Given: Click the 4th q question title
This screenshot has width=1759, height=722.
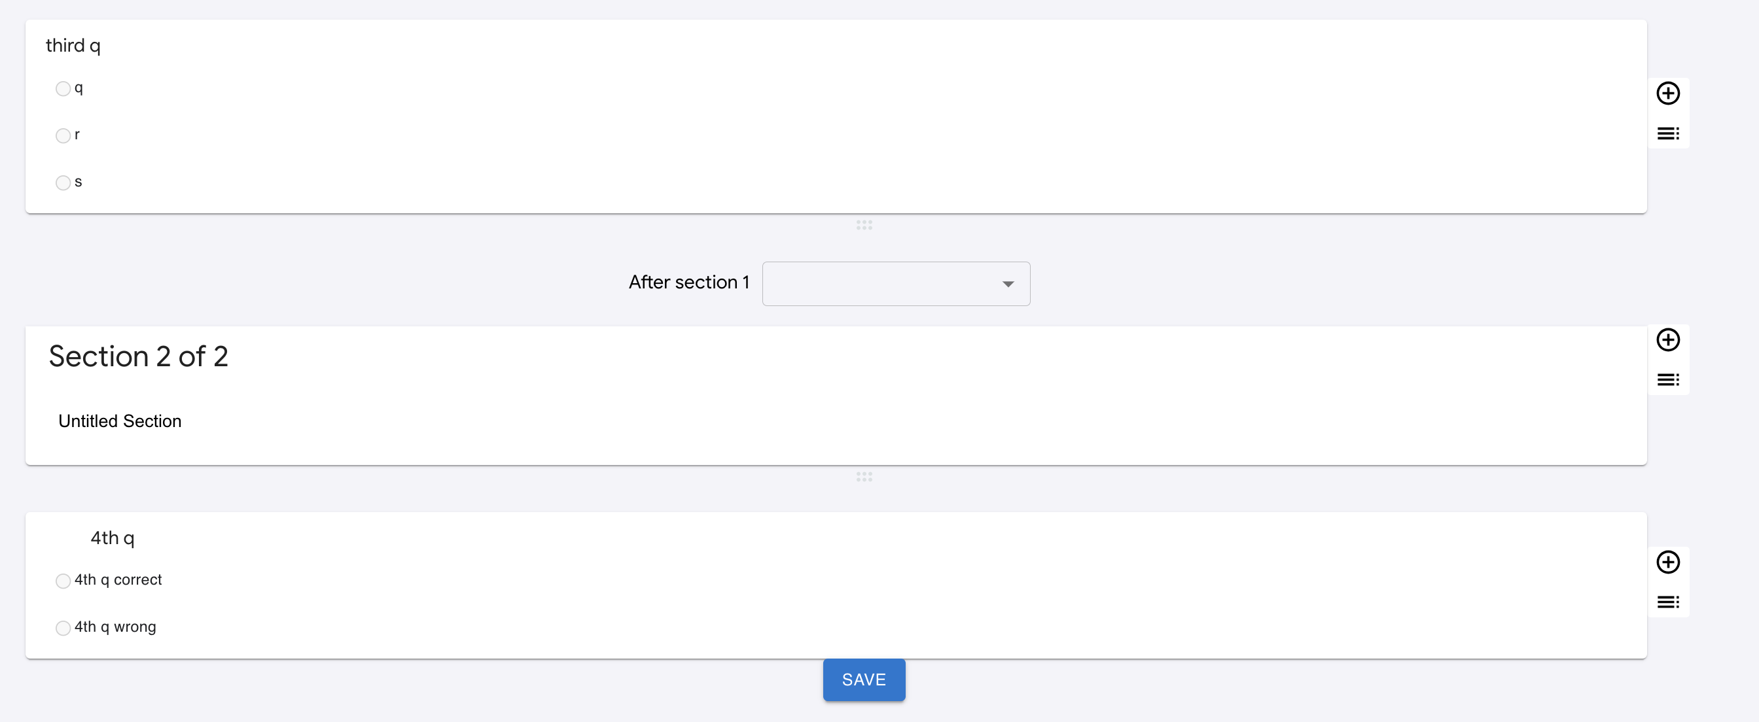Looking at the screenshot, I should (x=113, y=538).
